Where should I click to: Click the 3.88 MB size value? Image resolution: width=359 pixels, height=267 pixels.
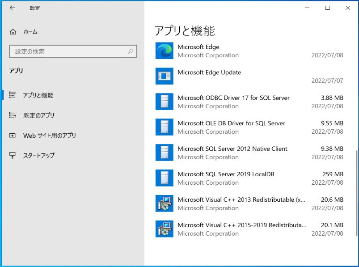[332, 98]
